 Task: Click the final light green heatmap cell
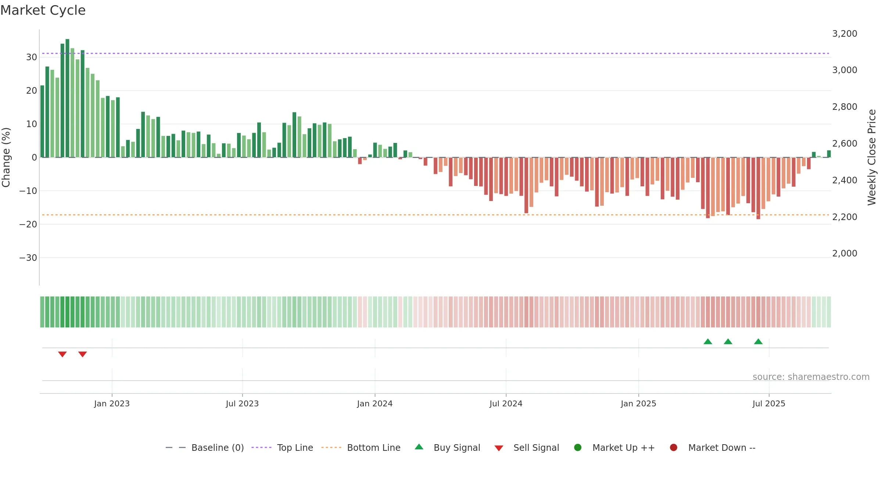(829, 312)
